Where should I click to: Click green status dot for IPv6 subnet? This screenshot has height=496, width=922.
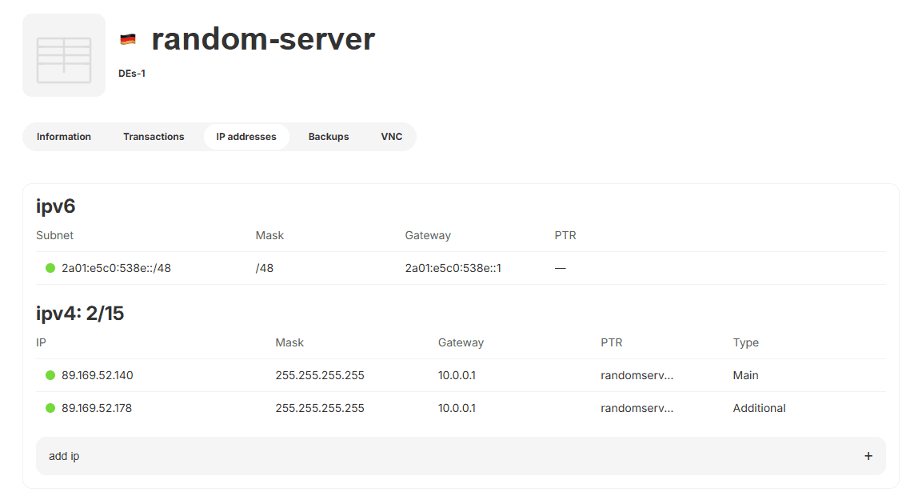click(50, 268)
